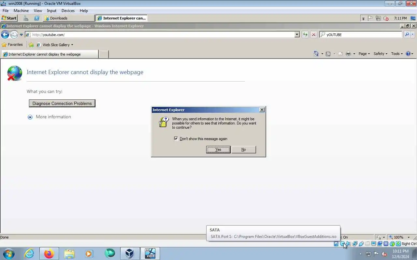Click the guest Start button
The height and width of the screenshot is (260, 417).
[9, 18]
